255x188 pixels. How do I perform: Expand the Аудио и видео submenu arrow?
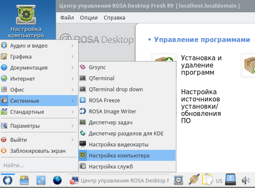73,46
